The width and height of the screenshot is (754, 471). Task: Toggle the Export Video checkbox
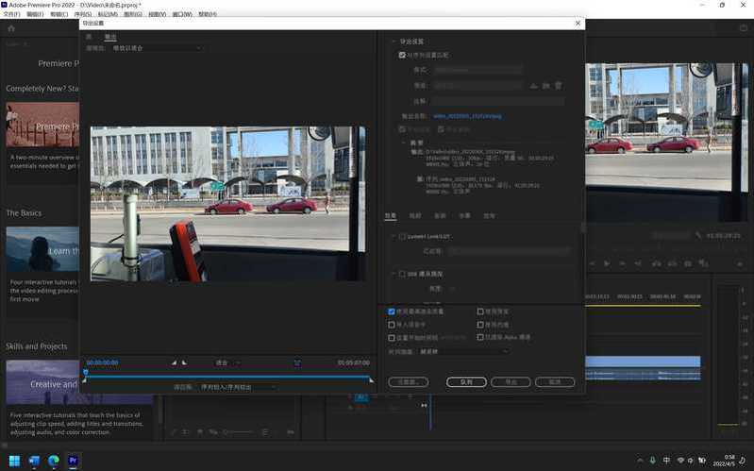point(402,129)
